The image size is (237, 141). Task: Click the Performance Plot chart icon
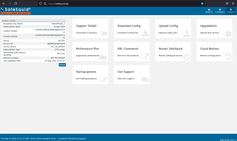click(x=103, y=56)
